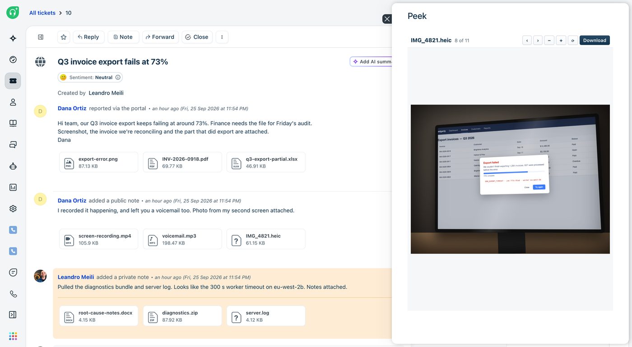Open attachment root-cause-notes.docx

click(x=99, y=316)
